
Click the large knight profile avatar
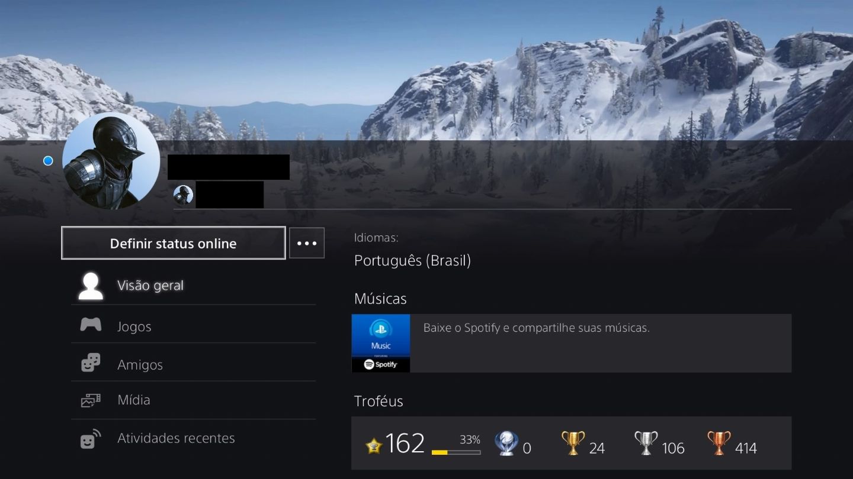[x=111, y=161]
